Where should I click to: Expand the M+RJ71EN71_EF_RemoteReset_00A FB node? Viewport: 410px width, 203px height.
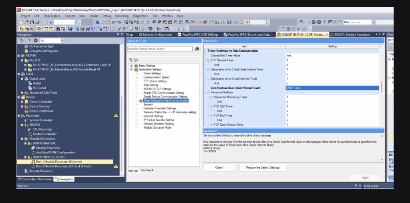[25, 70]
